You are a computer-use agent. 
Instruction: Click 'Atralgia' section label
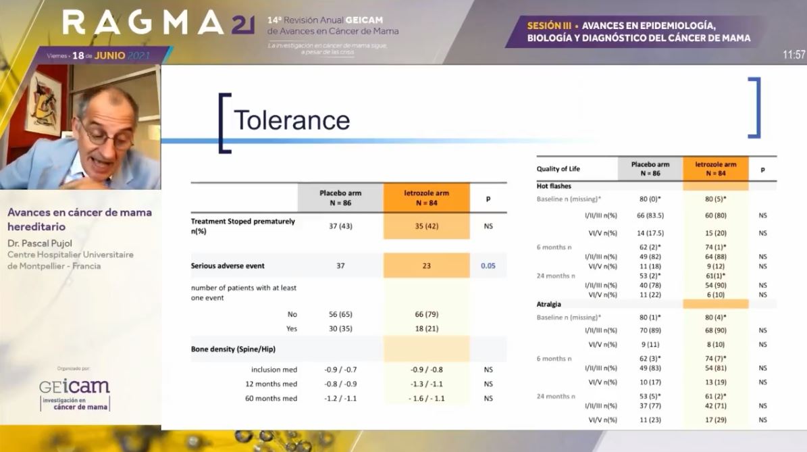548,304
